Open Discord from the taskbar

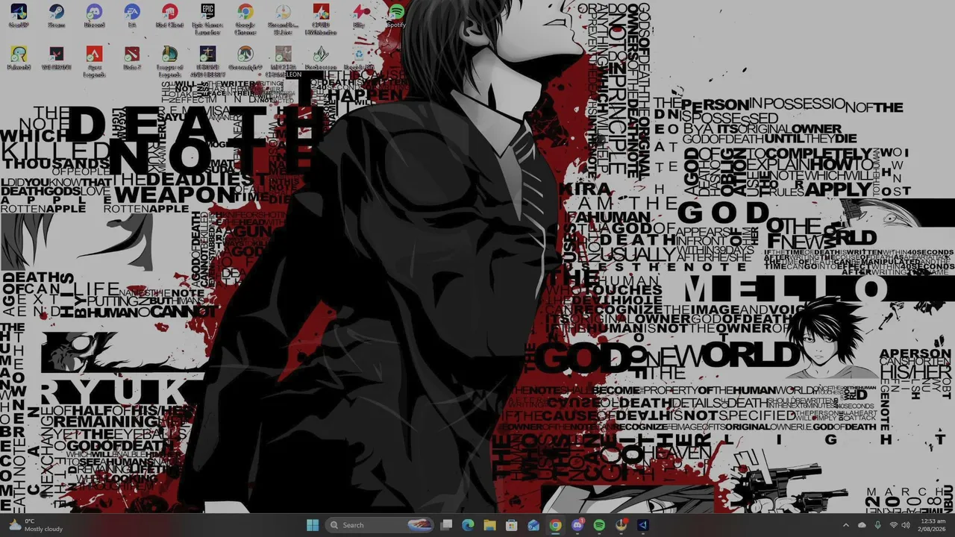[x=577, y=525]
